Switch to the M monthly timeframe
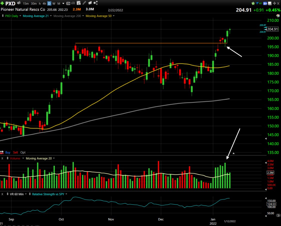The image size is (281, 226). 59,3
